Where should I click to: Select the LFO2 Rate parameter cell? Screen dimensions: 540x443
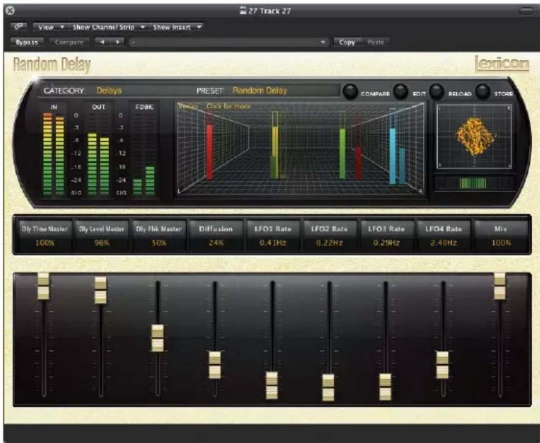pyautogui.click(x=329, y=237)
